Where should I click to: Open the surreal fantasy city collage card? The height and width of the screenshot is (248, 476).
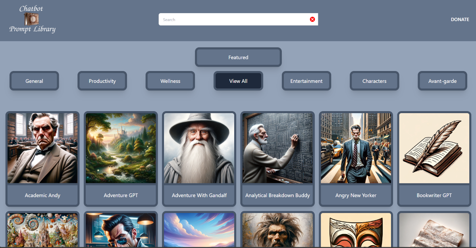(x=42, y=230)
